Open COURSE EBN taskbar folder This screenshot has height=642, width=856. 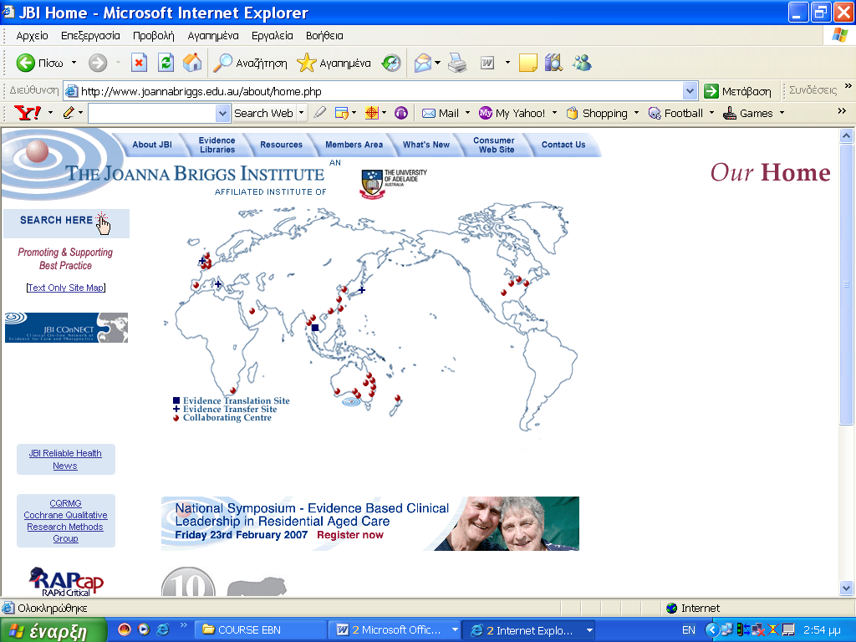coord(259,630)
